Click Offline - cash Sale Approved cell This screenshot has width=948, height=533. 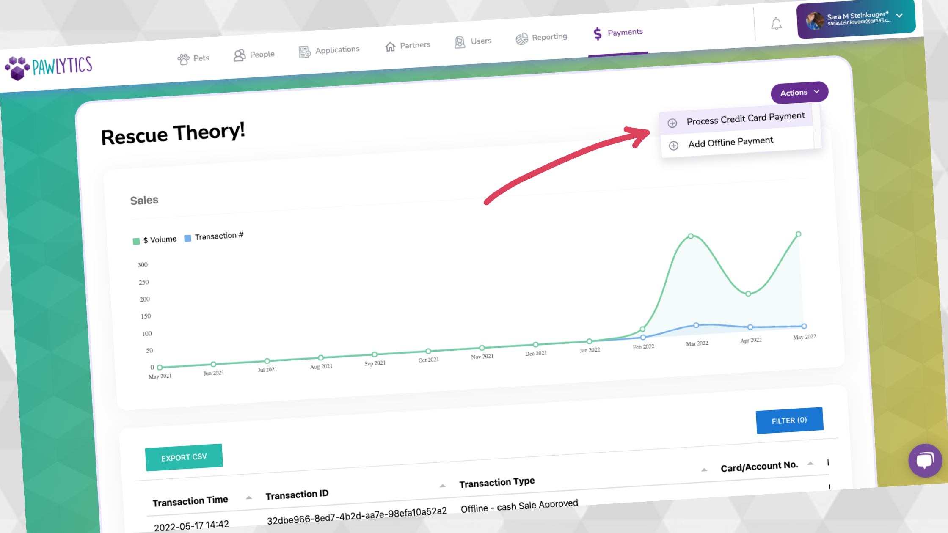click(x=519, y=506)
